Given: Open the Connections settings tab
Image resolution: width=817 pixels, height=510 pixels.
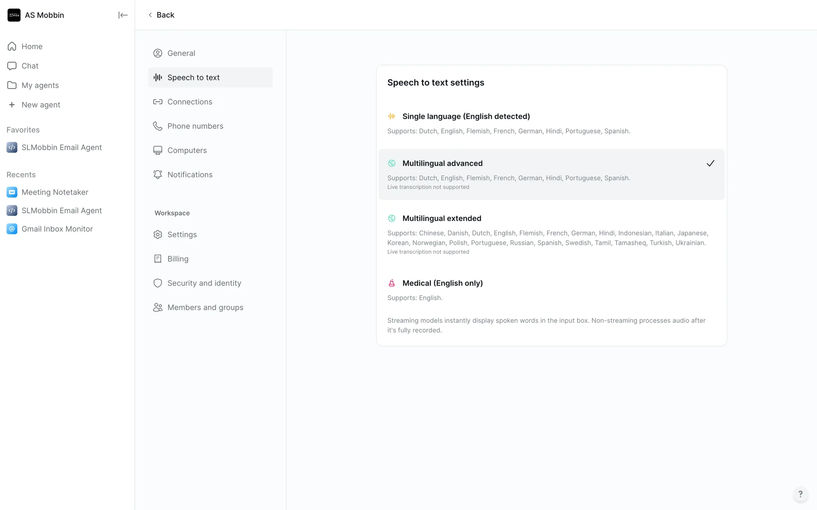Looking at the screenshot, I should point(190,102).
